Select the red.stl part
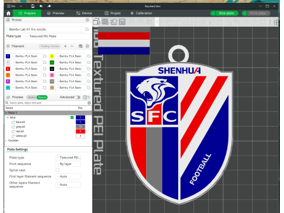The image size is (284, 213). tap(20, 131)
